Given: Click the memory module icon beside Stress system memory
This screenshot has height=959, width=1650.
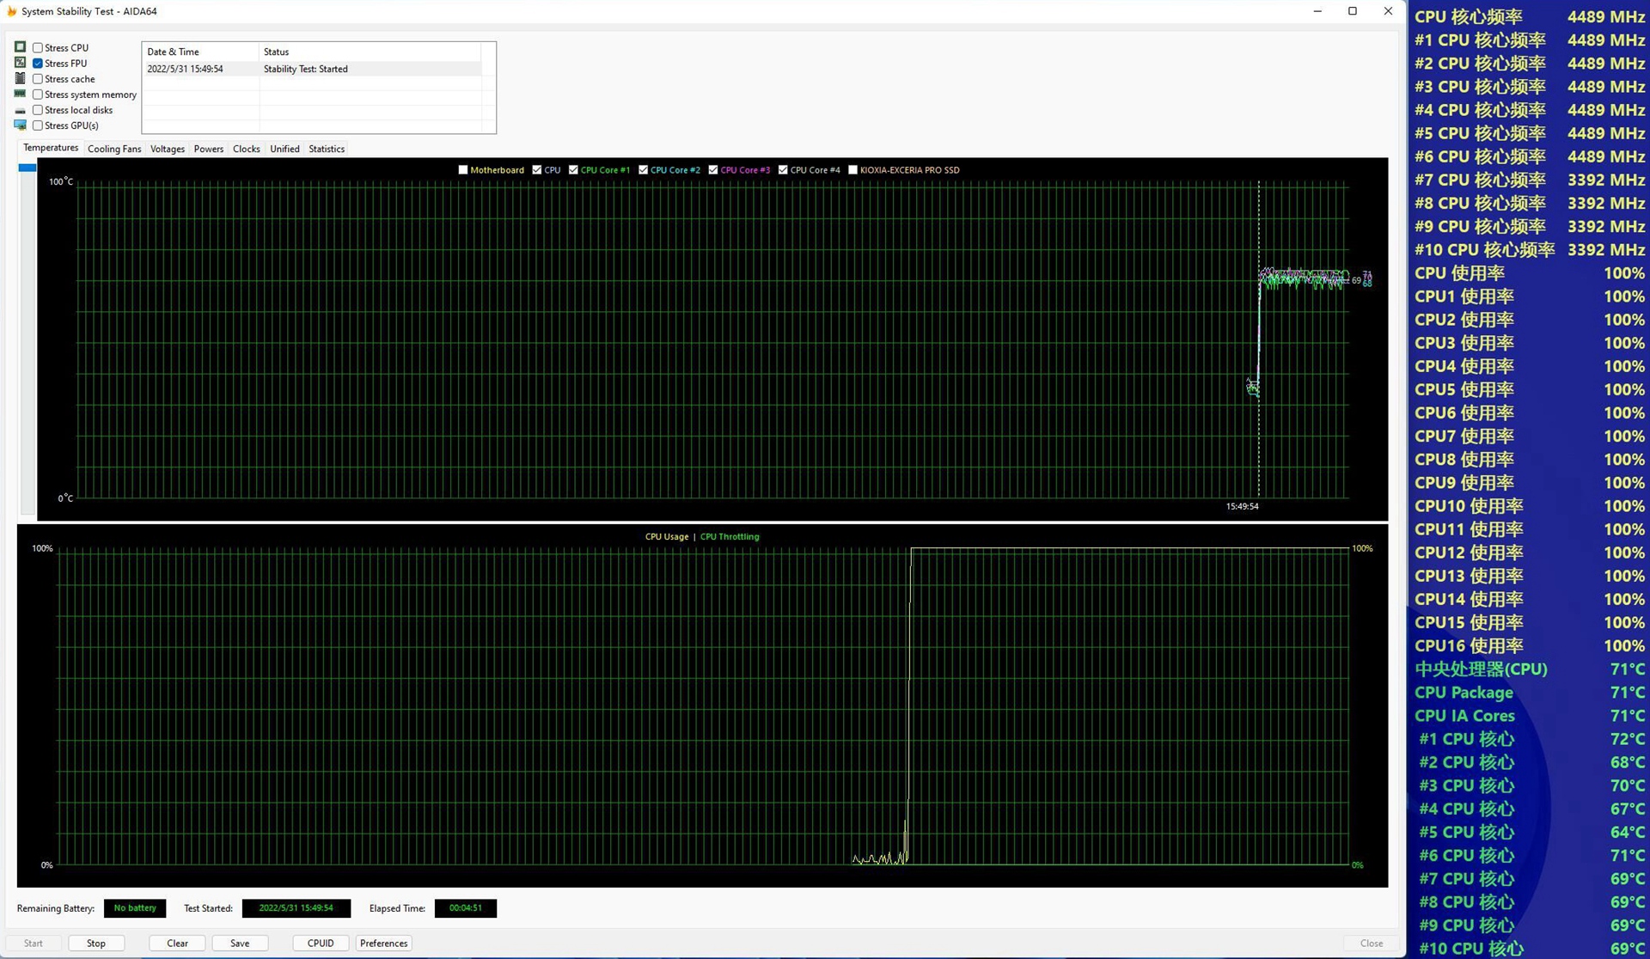Looking at the screenshot, I should click(x=20, y=94).
